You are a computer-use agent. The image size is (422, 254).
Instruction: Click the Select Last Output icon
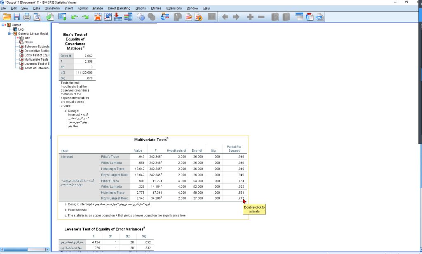(164, 17)
